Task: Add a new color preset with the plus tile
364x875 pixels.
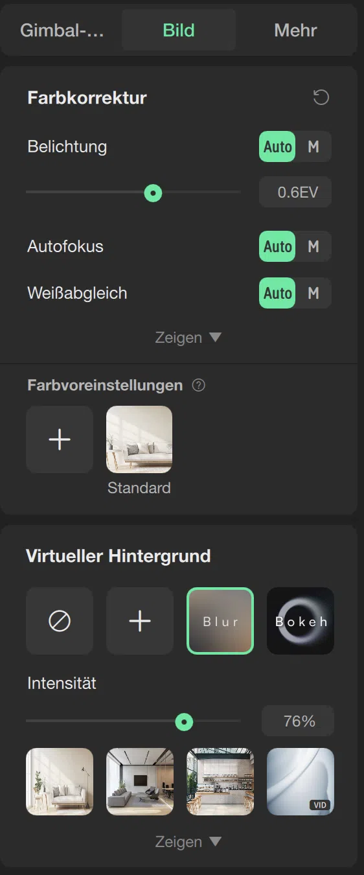Action: 60,439
